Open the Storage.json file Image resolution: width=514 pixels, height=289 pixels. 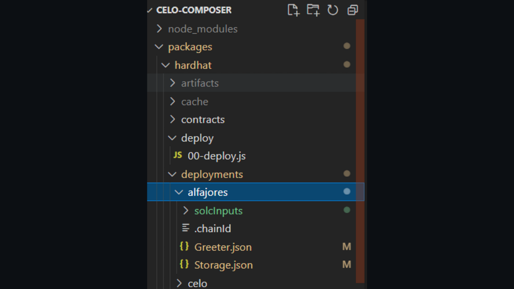coord(223,265)
